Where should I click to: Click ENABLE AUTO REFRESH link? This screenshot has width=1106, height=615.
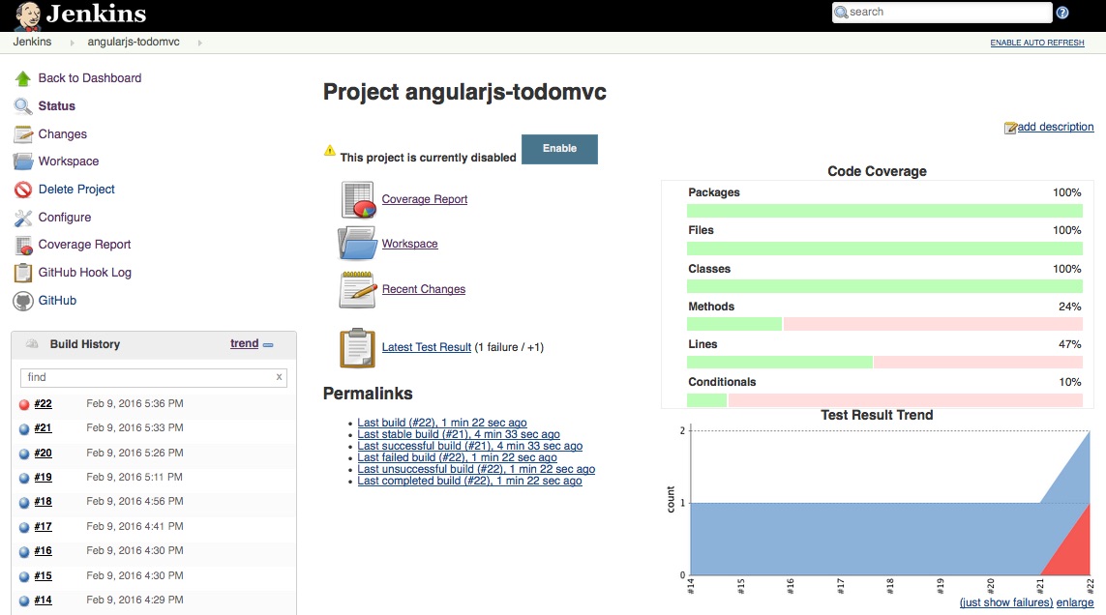[x=1037, y=43]
